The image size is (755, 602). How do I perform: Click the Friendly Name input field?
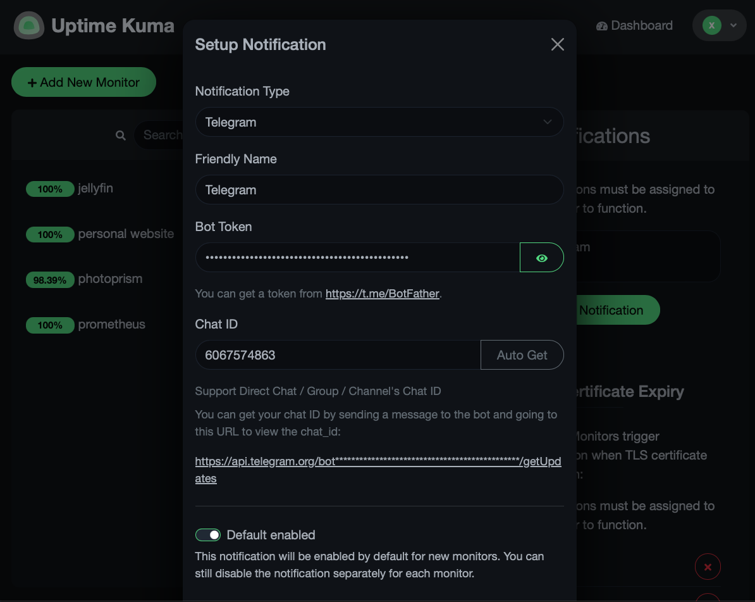point(379,190)
